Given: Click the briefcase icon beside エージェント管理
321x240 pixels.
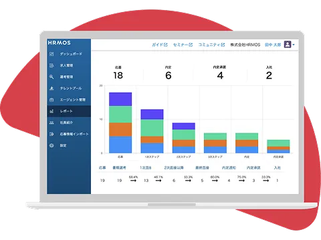Looking at the screenshot, I should tap(51, 100).
